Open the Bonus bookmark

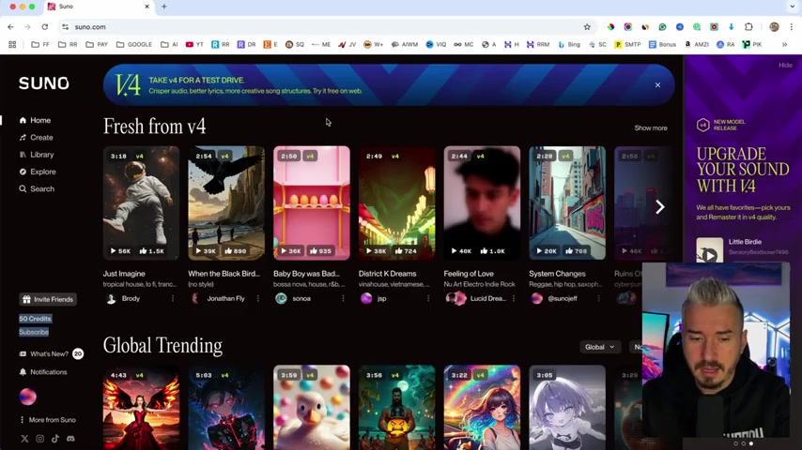(x=662, y=44)
